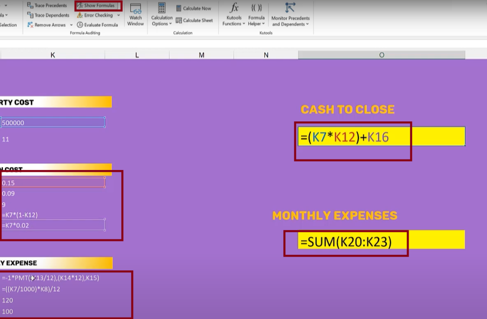Expand Error Checking dropdown arrow

pyautogui.click(x=118, y=15)
